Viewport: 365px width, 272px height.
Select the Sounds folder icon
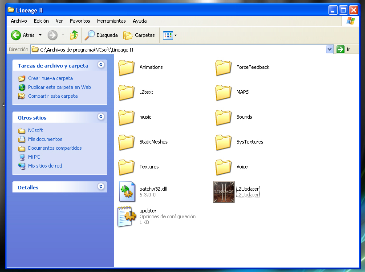pyautogui.click(x=223, y=117)
